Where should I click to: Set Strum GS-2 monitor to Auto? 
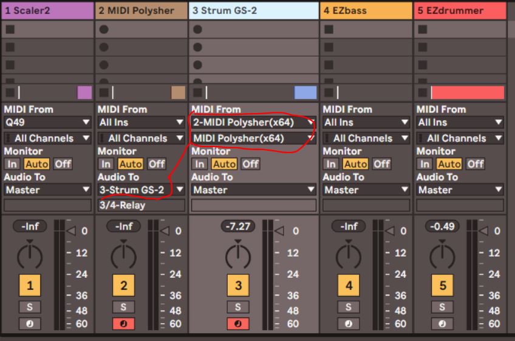tap(224, 164)
